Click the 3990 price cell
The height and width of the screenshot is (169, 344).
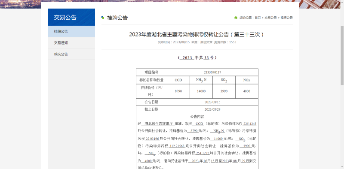224,91
